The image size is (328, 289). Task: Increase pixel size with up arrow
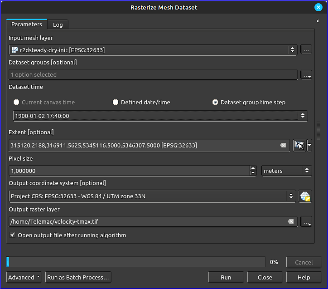click(253, 168)
